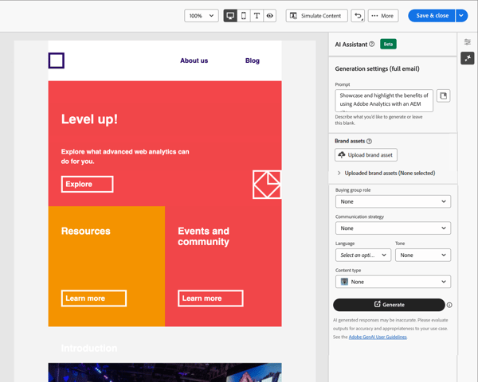The image size is (478, 382).
Task: Open Communication strategy dropdown
Action: pyautogui.click(x=393, y=228)
